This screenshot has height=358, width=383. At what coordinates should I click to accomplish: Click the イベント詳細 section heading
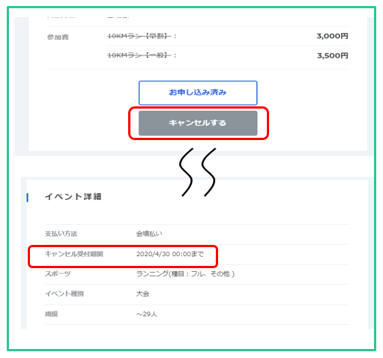[x=73, y=197]
